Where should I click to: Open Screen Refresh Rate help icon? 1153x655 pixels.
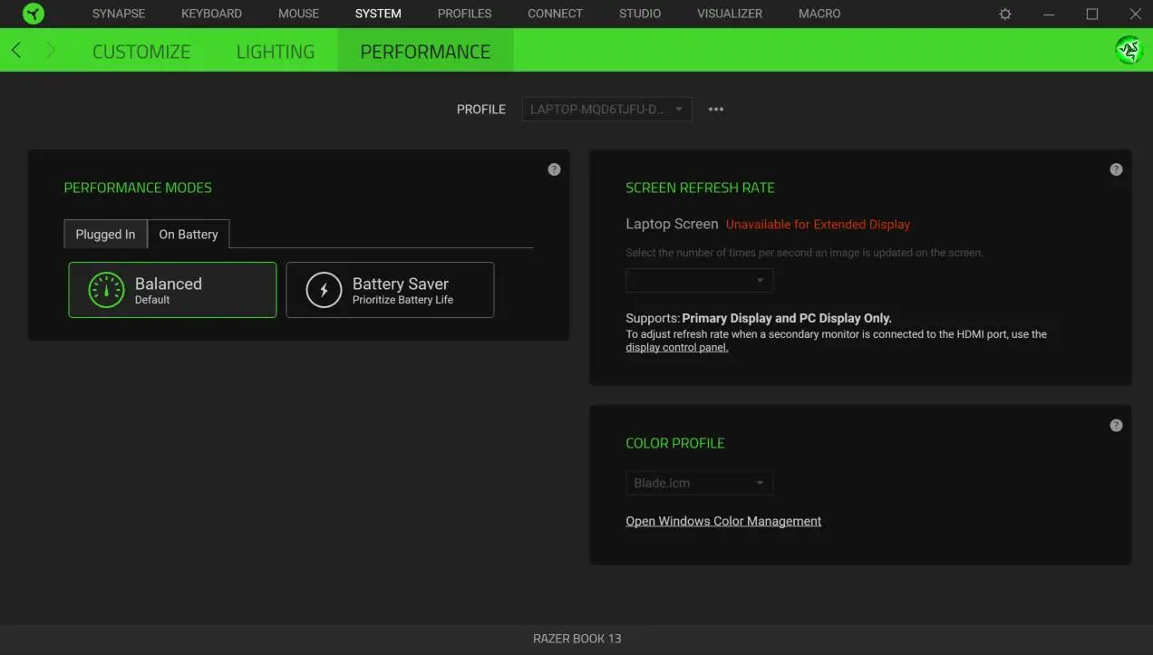[x=1116, y=169]
